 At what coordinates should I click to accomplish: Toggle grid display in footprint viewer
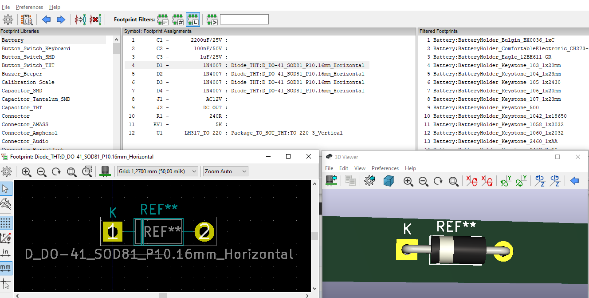[6, 223]
